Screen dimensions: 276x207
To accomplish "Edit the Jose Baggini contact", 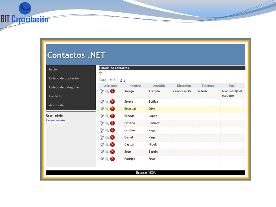I will pos(102,152).
